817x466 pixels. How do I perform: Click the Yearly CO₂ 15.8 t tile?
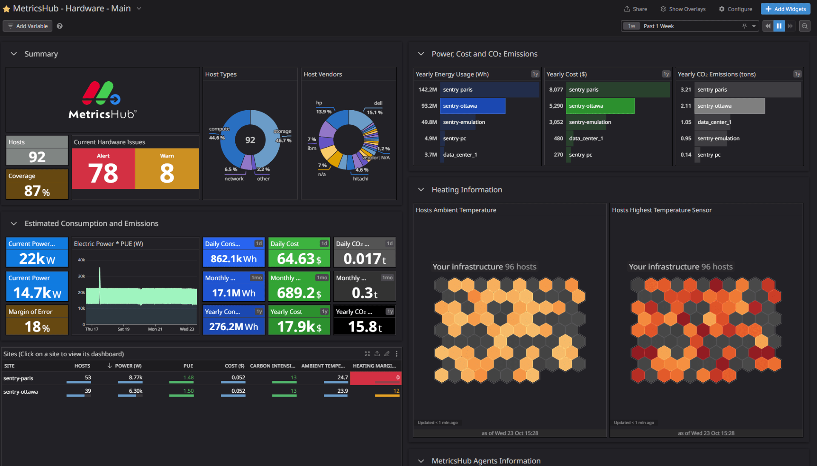coord(365,320)
